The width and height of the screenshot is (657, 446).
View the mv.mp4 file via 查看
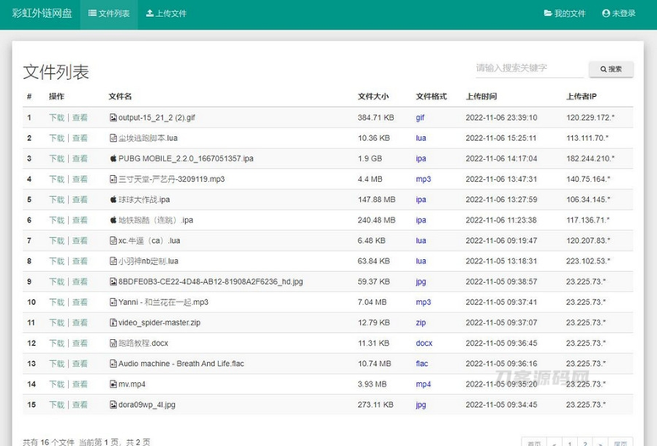click(x=80, y=384)
